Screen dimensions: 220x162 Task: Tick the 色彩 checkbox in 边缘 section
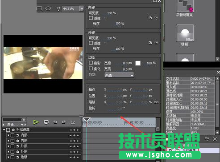tap(91, 63)
